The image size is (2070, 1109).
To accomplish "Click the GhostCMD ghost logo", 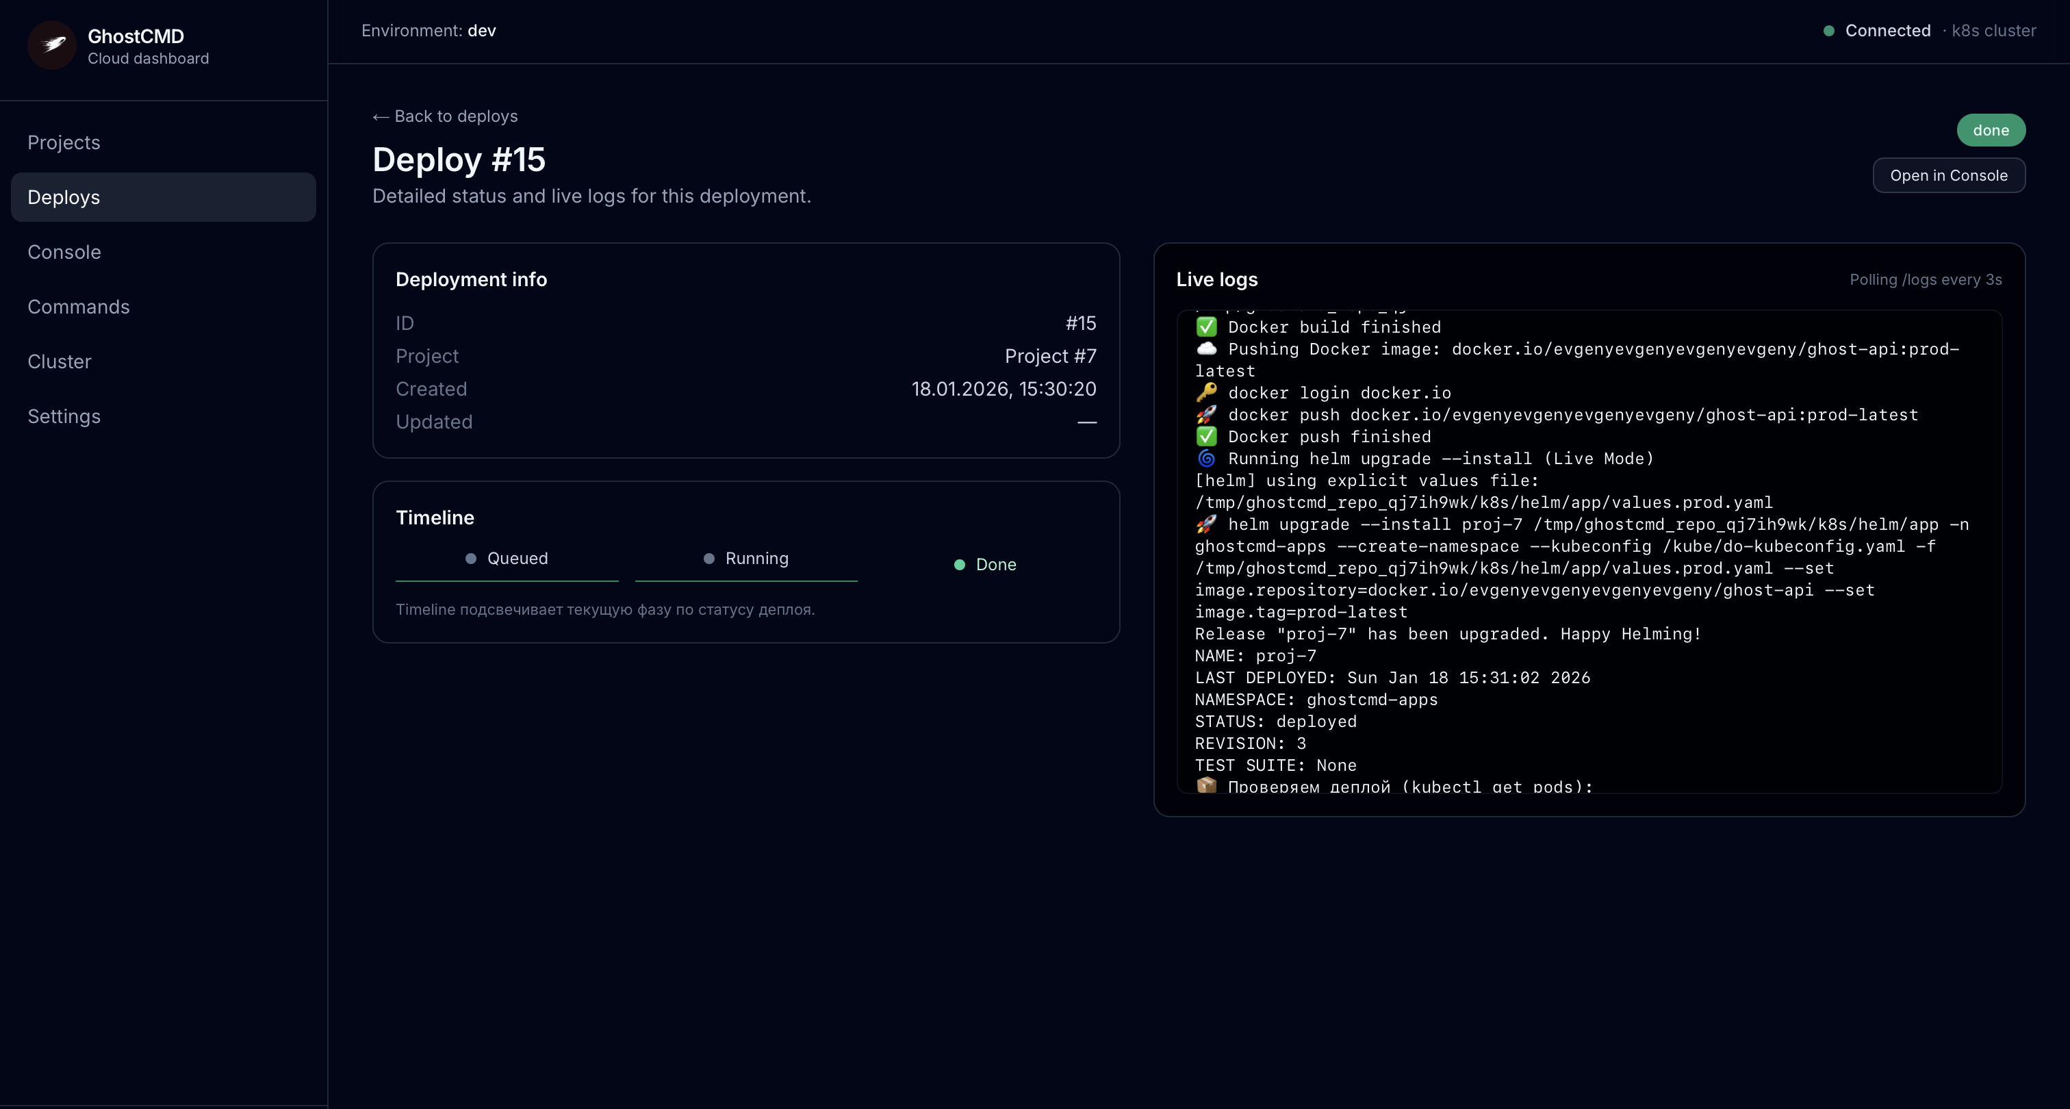I will pos(51,45).
